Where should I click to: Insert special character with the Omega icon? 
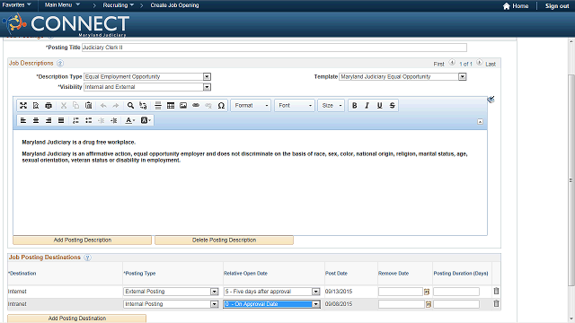coord(221,106)
